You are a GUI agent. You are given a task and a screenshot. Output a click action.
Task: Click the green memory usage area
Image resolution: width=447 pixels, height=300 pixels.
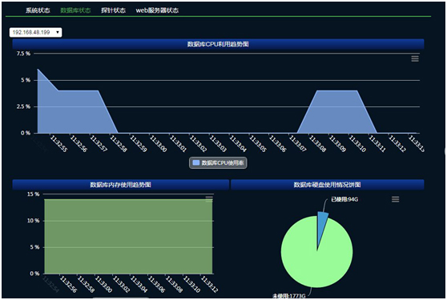click(x=128, y=236)
